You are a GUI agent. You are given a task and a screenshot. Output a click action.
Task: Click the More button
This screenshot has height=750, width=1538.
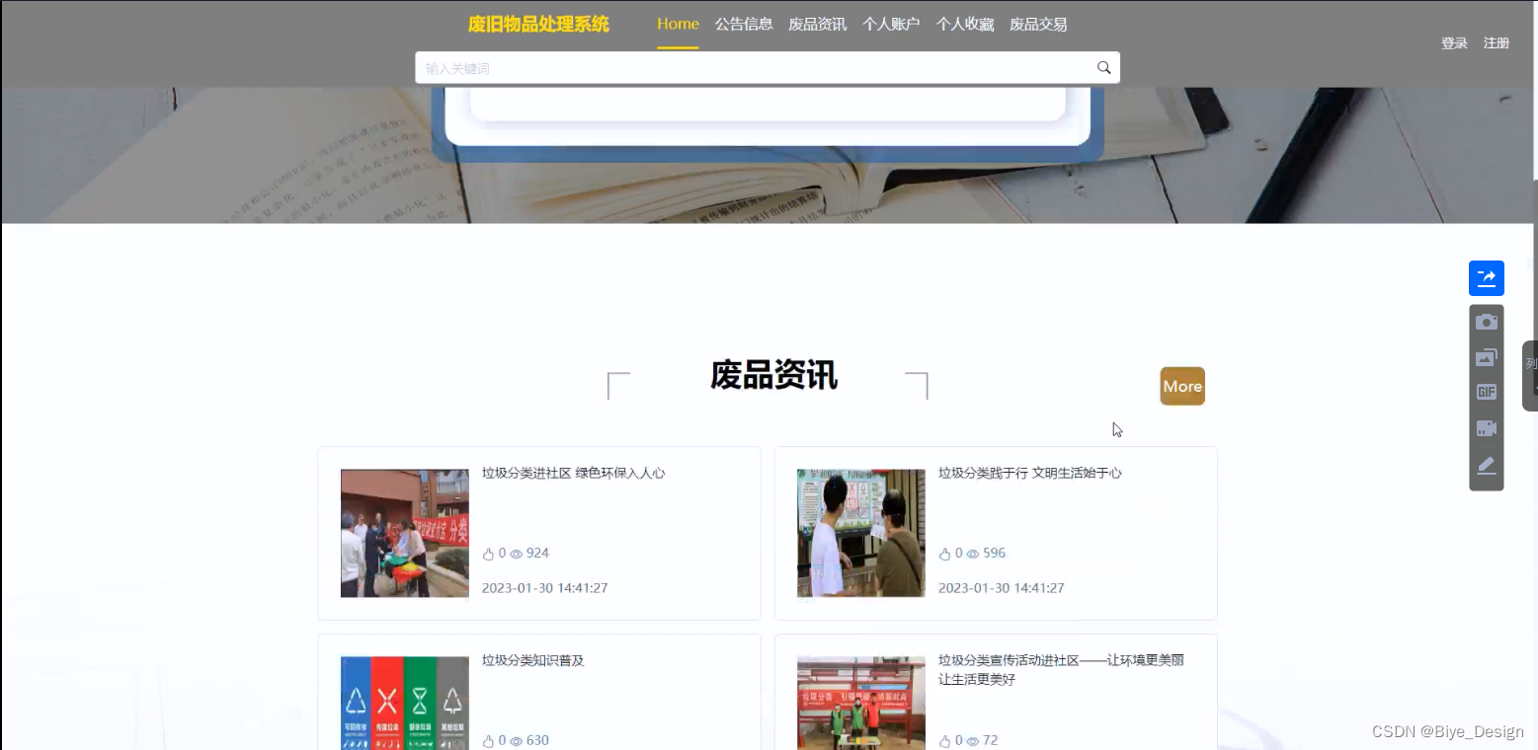[x=1182, y=386]
